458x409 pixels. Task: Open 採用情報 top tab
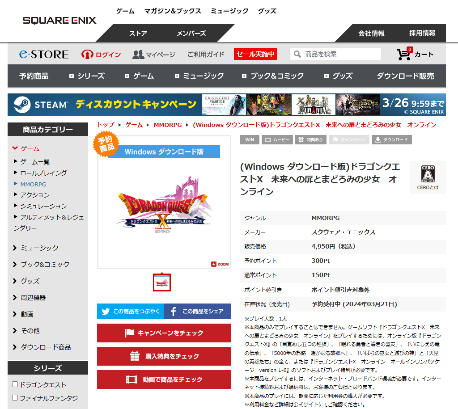[422, 33]
